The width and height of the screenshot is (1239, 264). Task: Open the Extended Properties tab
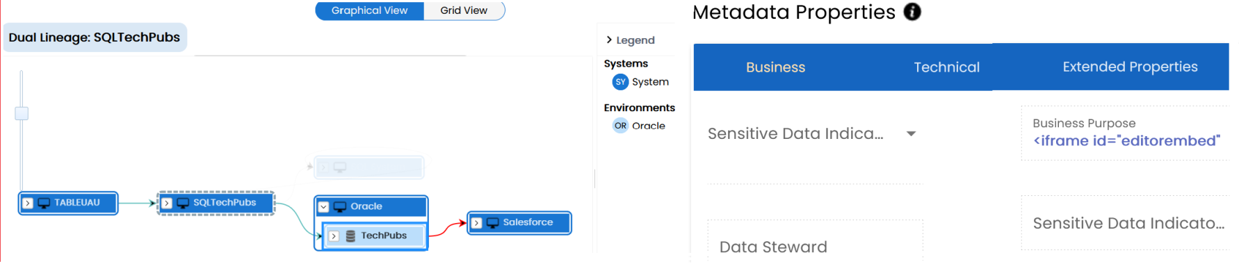(x=1130, y=67)
